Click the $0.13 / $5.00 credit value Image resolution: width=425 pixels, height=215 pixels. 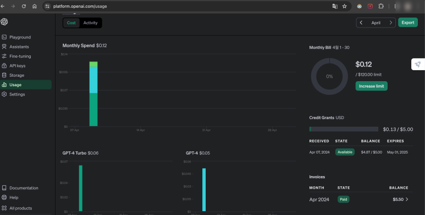click(x=398, y=129)
